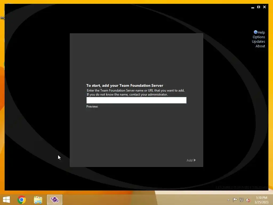Select the purple Team Foundation taskbar icon
Screen dimensions: 273x205
click(x=54, y=200)
